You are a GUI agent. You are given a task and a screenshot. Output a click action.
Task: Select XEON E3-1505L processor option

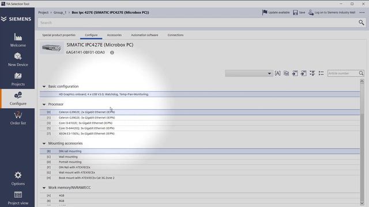[x=199, y=133]
